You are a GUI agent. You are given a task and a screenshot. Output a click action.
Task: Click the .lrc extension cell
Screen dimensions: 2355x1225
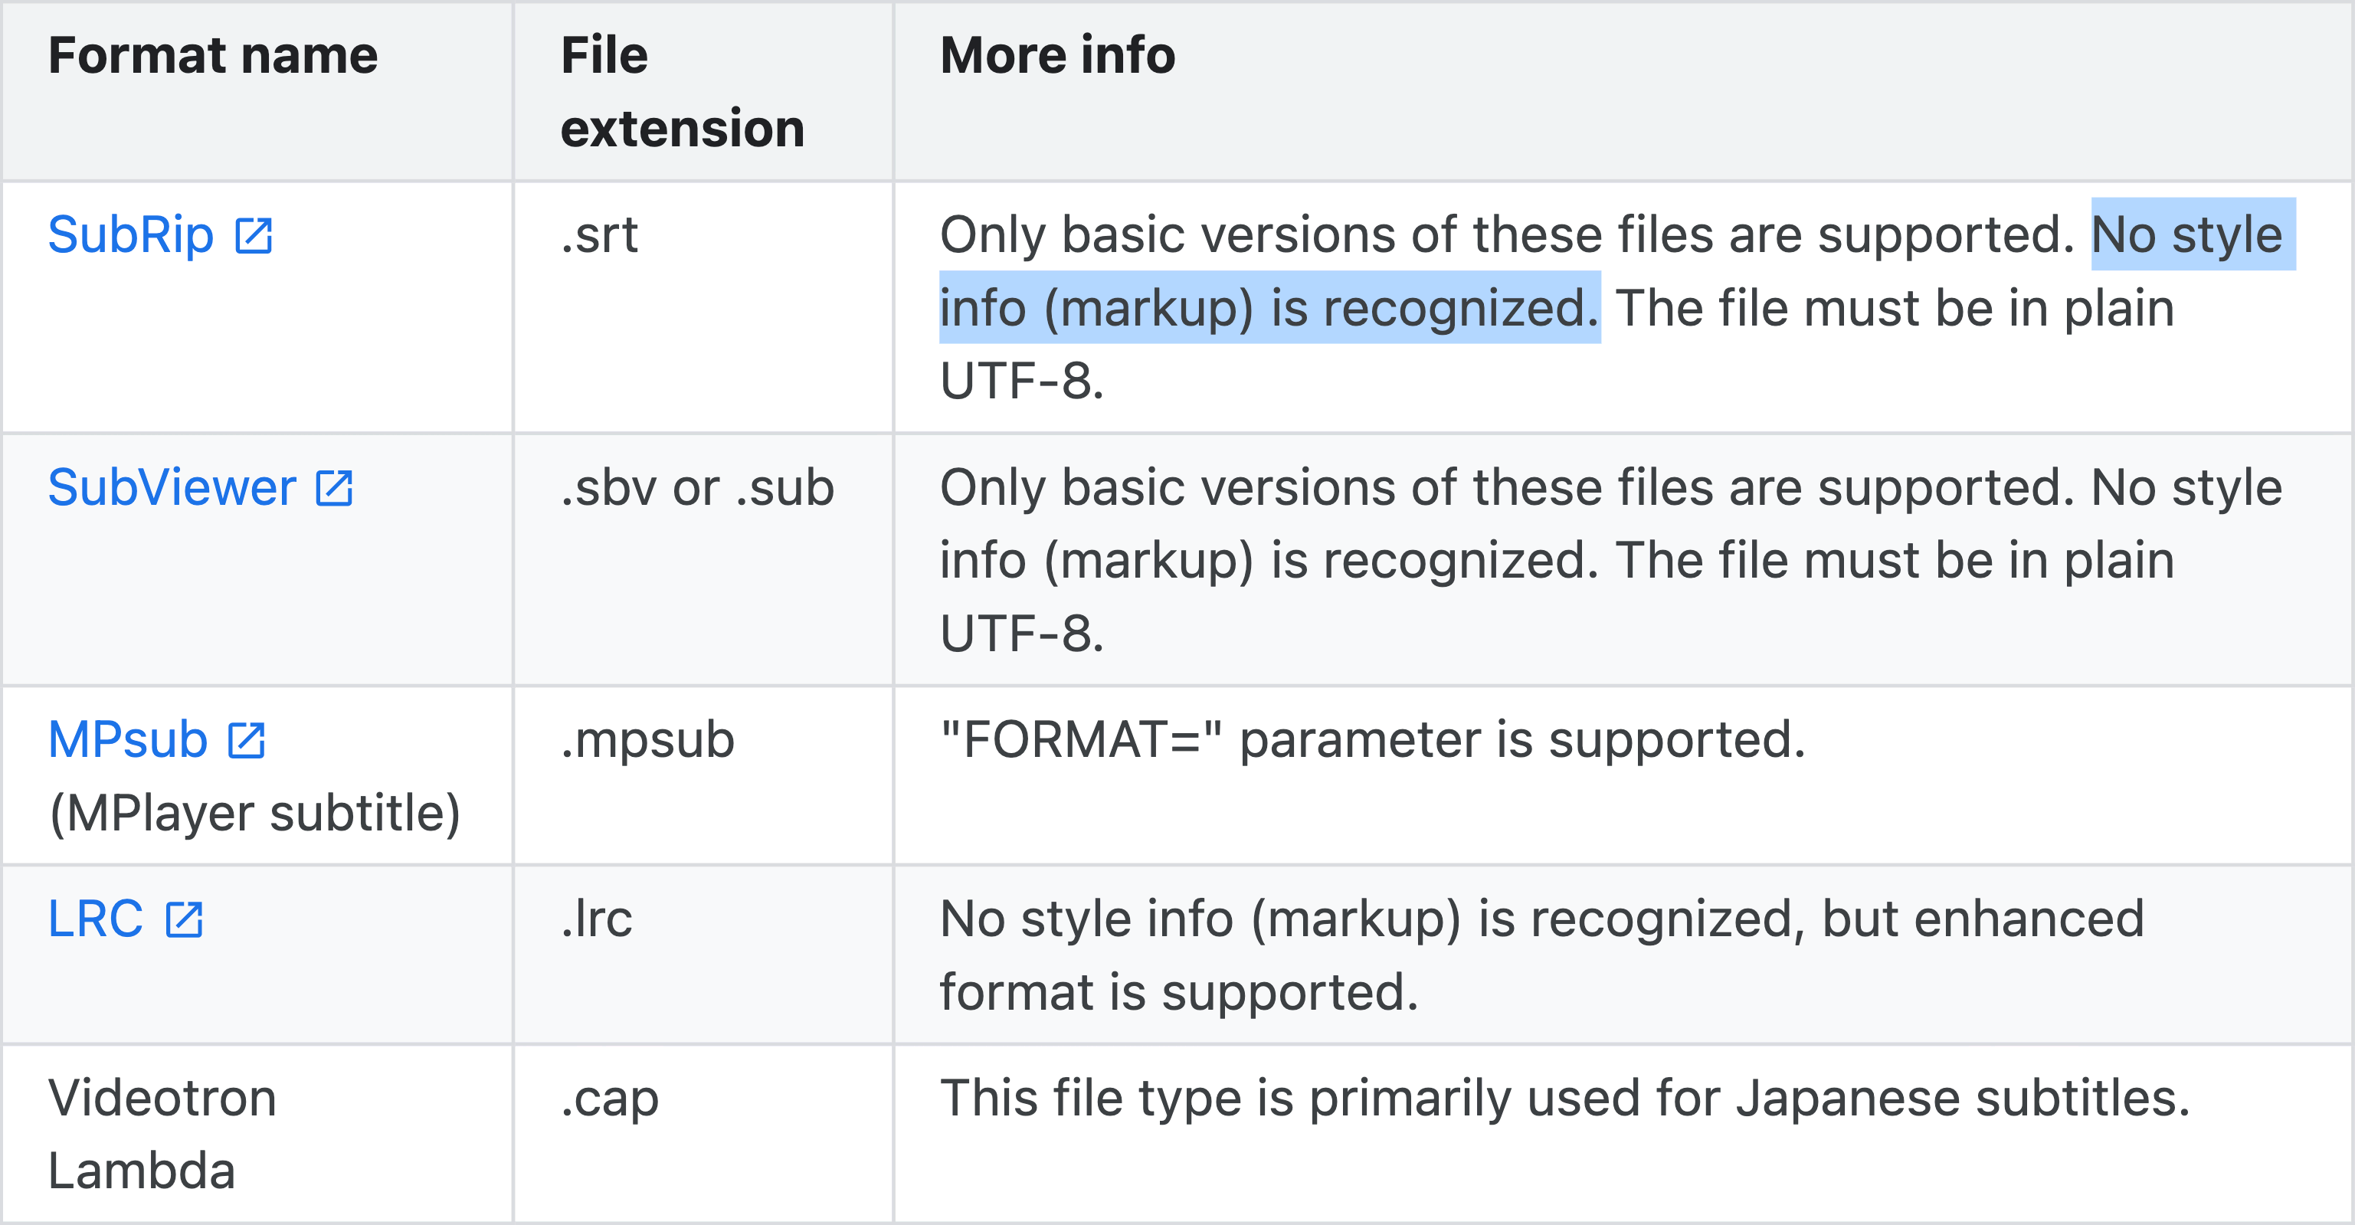tap(596, 919)
